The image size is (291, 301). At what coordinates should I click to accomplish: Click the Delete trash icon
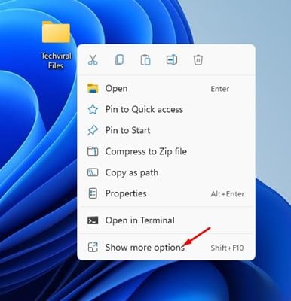(198, 60)
